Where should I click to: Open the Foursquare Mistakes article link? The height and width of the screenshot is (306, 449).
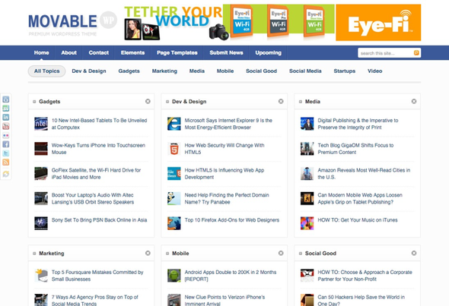[97, 276]
